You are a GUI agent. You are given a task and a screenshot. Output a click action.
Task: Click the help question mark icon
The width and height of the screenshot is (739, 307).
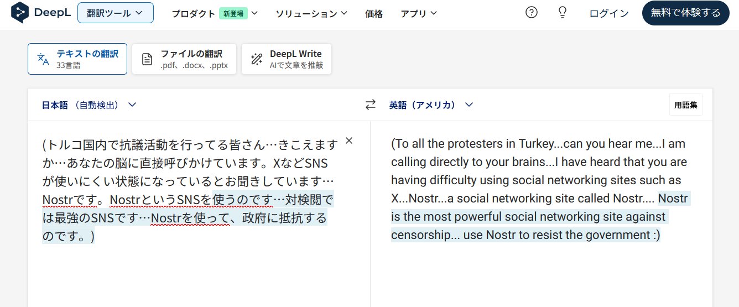coord(532,12)
